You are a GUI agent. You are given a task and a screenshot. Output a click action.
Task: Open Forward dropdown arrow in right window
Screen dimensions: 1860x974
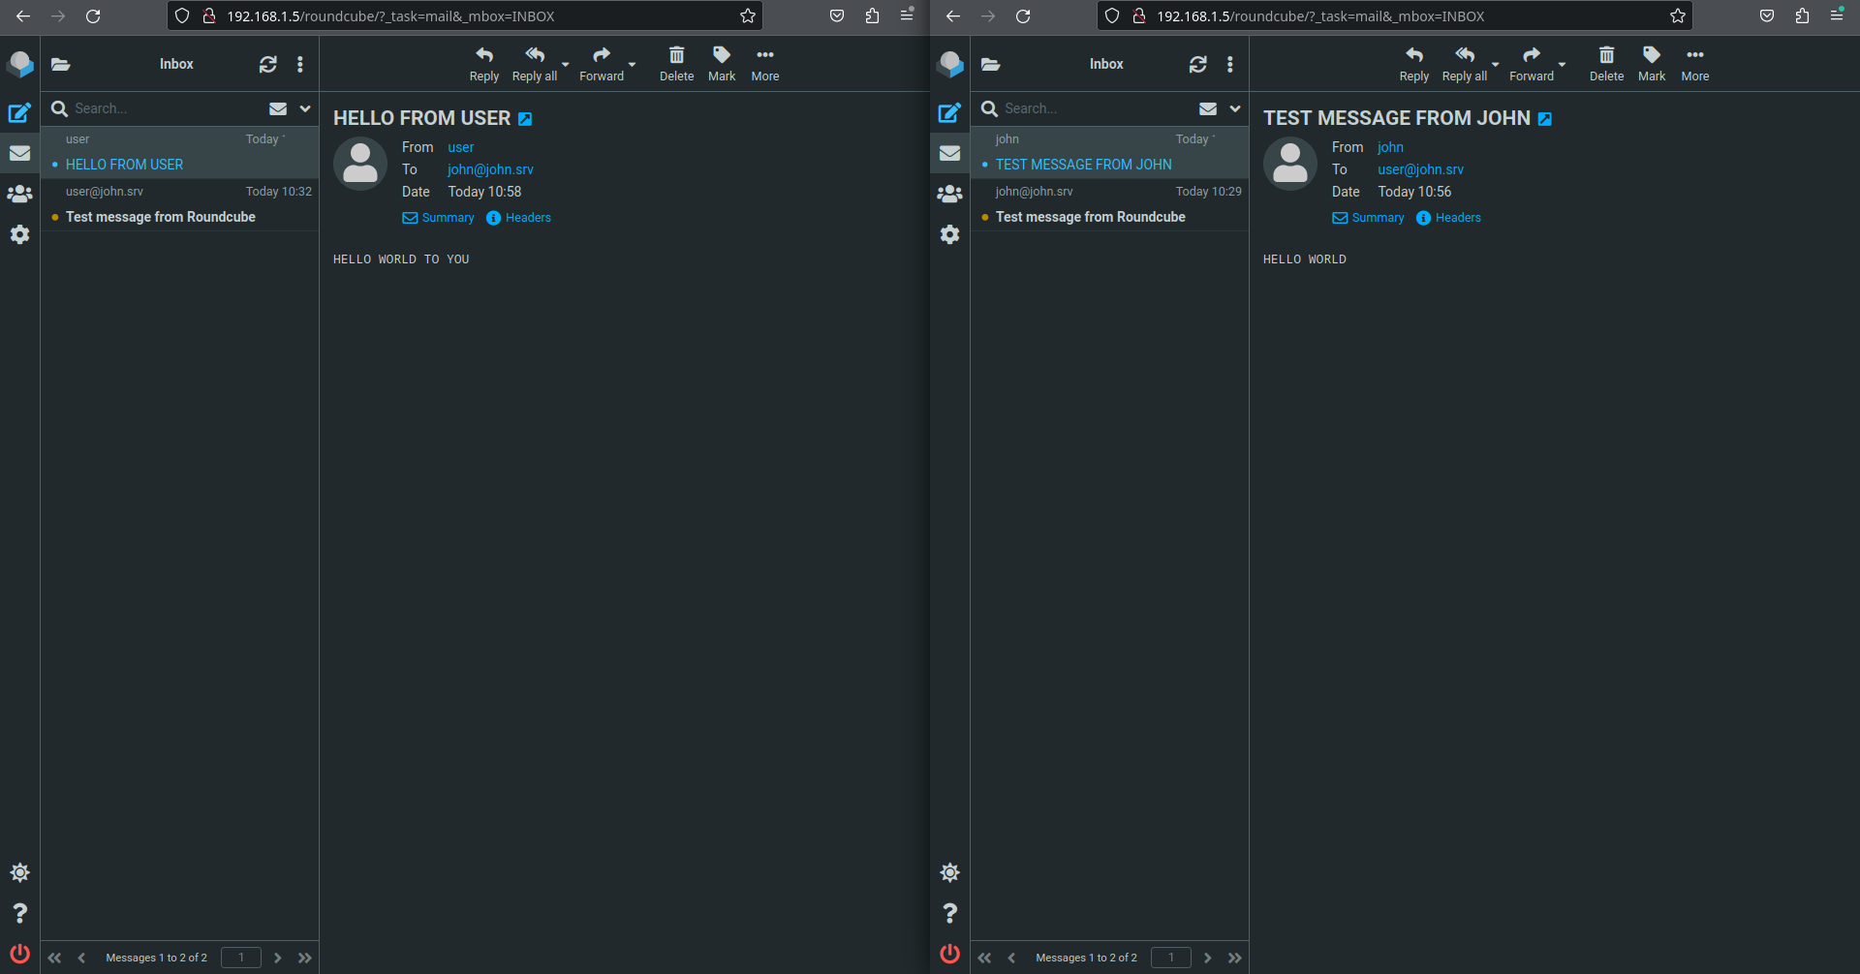pos(1563,65)
